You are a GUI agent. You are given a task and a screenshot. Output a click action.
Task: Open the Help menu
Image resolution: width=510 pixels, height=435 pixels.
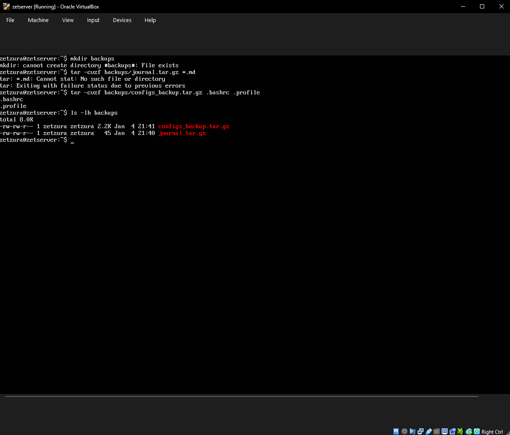(x=150, y=20)
